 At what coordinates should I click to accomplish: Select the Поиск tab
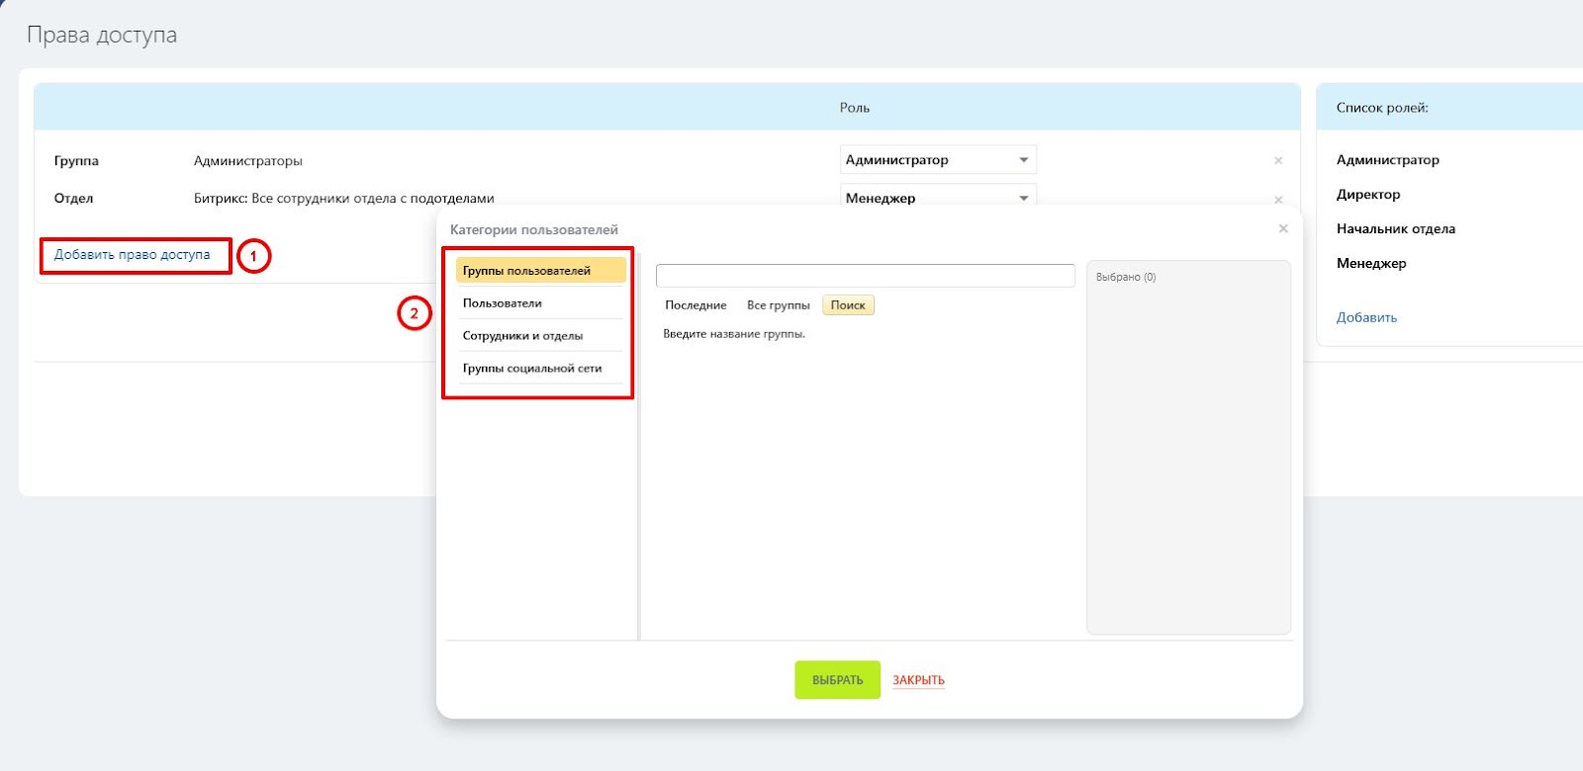pyautogui.click(x=848, y=305)
